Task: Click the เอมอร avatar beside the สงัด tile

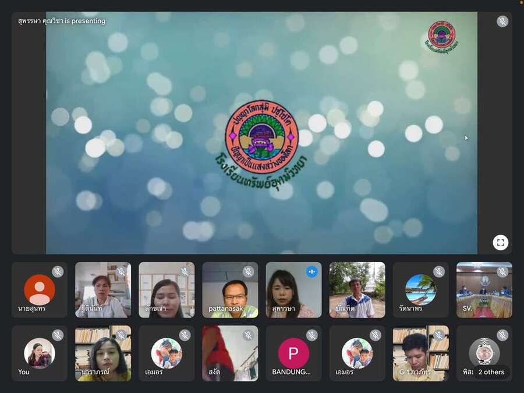Action: tap(167, 353)
